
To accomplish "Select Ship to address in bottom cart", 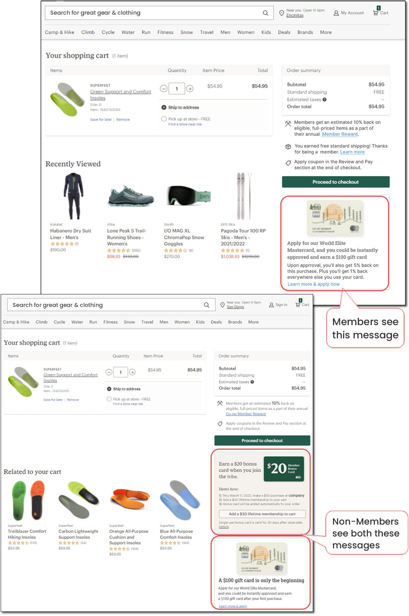I will click(109, 389).
